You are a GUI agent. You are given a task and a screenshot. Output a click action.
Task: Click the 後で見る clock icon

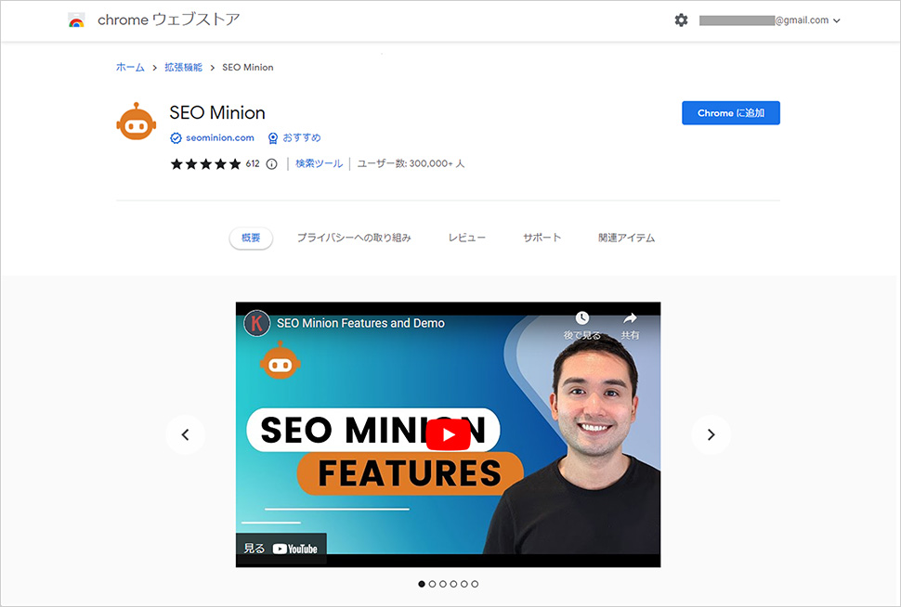coord(582,318)
